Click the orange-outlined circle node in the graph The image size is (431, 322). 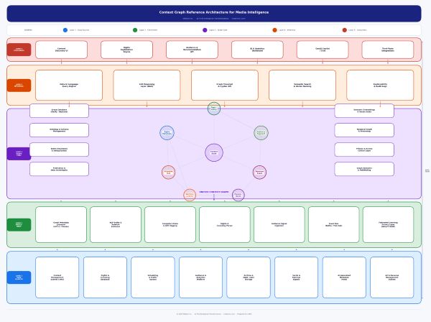click(x=190, y=195)
